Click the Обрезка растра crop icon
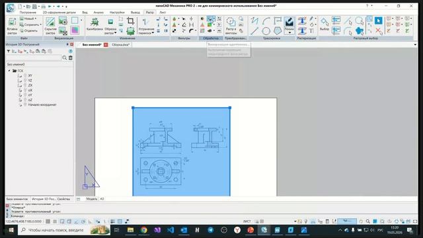This screenshot has width=423, height=238. 110,22
